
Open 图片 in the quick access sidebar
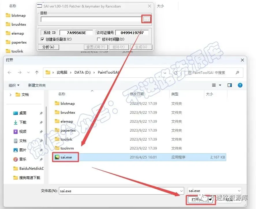coord(20,150)
